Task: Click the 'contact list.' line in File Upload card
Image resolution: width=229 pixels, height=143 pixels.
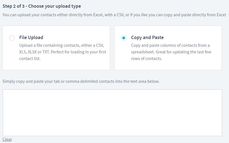Action: click(x=30, y=59)
